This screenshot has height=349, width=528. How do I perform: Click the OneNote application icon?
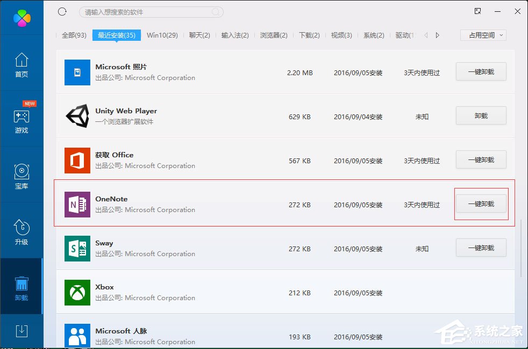coord(77,204)
